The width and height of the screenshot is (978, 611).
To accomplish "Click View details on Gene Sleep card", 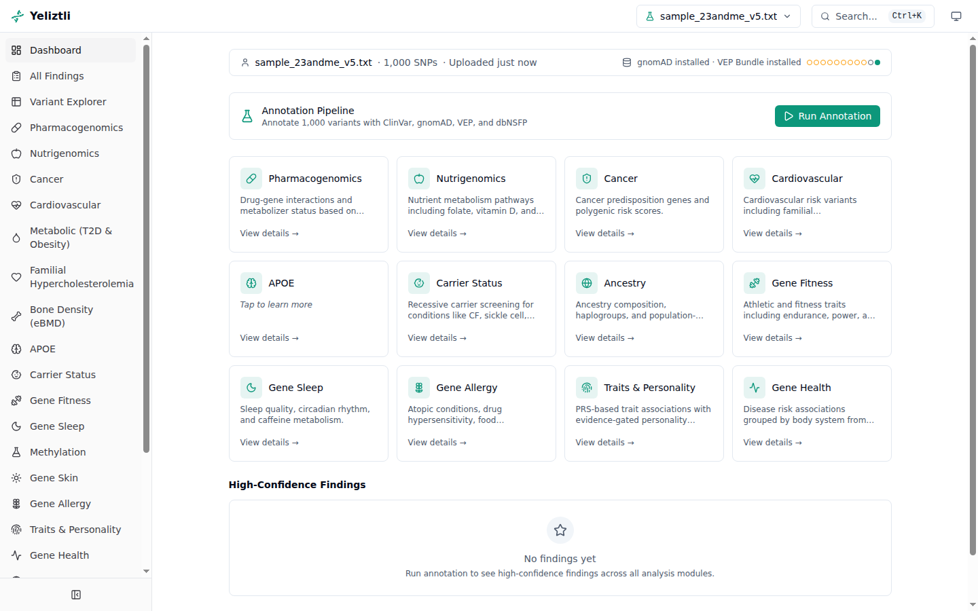I will 270,443.
